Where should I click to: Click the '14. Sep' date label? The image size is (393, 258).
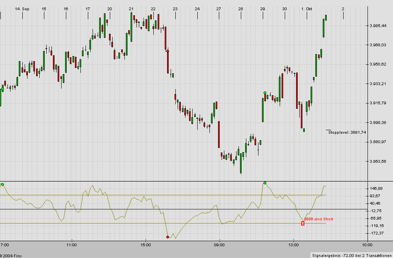point(22,9)
